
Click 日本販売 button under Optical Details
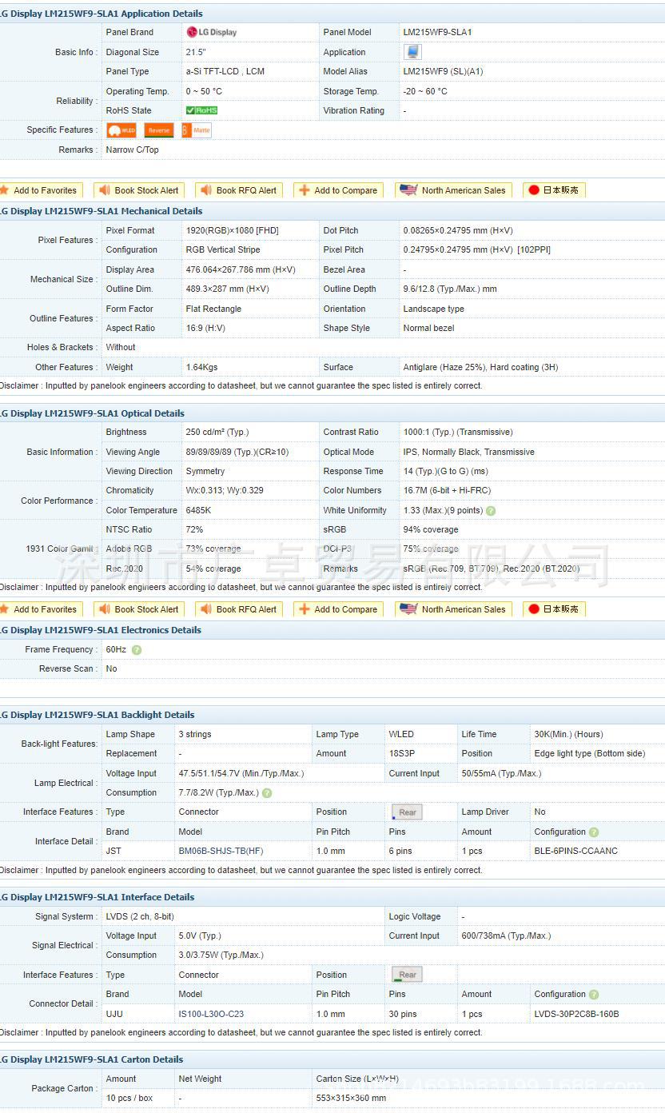coord(555,609)
